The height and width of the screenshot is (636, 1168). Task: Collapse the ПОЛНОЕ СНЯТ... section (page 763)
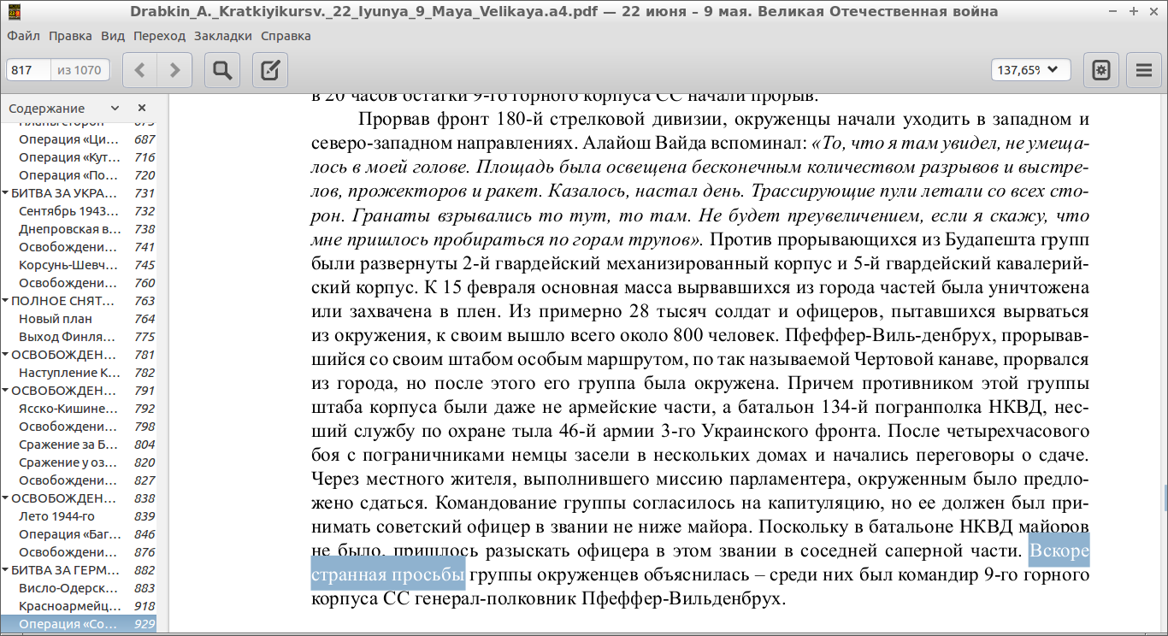coord(6,301)
